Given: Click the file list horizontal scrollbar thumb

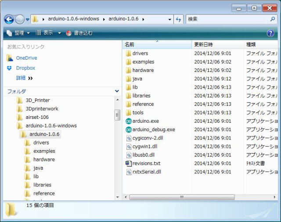Looking at the screenshot, I should pos(182,197).
